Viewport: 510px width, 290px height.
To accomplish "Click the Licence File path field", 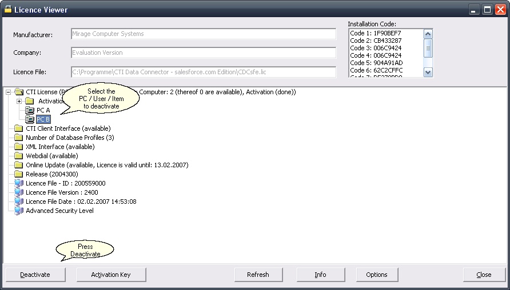I will point(204,72).
